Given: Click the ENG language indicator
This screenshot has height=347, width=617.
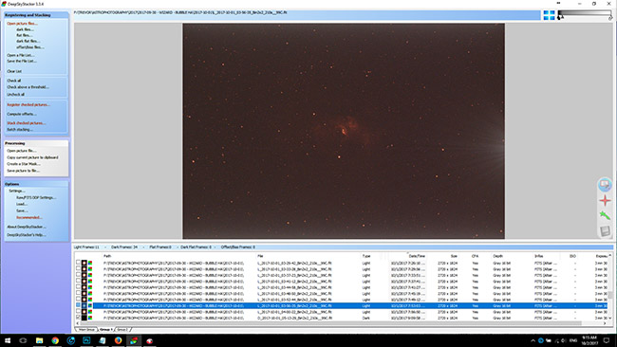Looking at the screenshot, I should (x=573, y=340).
